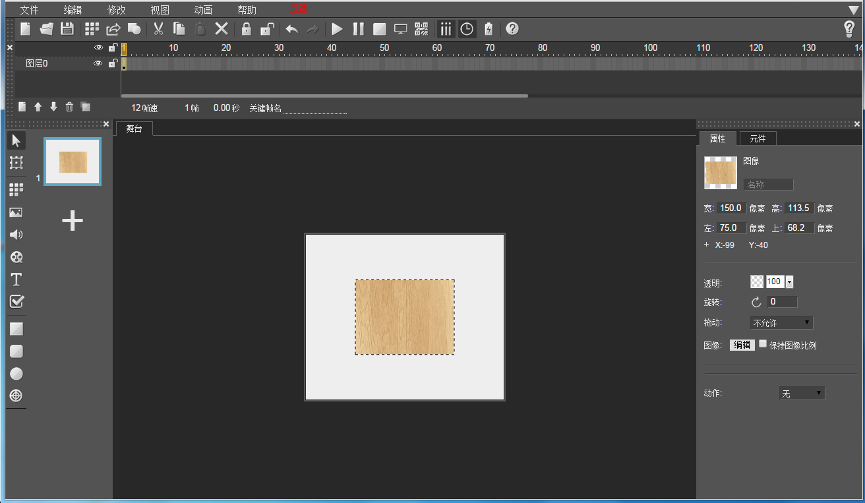Click the audio speaker tool icon
This screenshot has width=865, height=503.
pos(16,235)
